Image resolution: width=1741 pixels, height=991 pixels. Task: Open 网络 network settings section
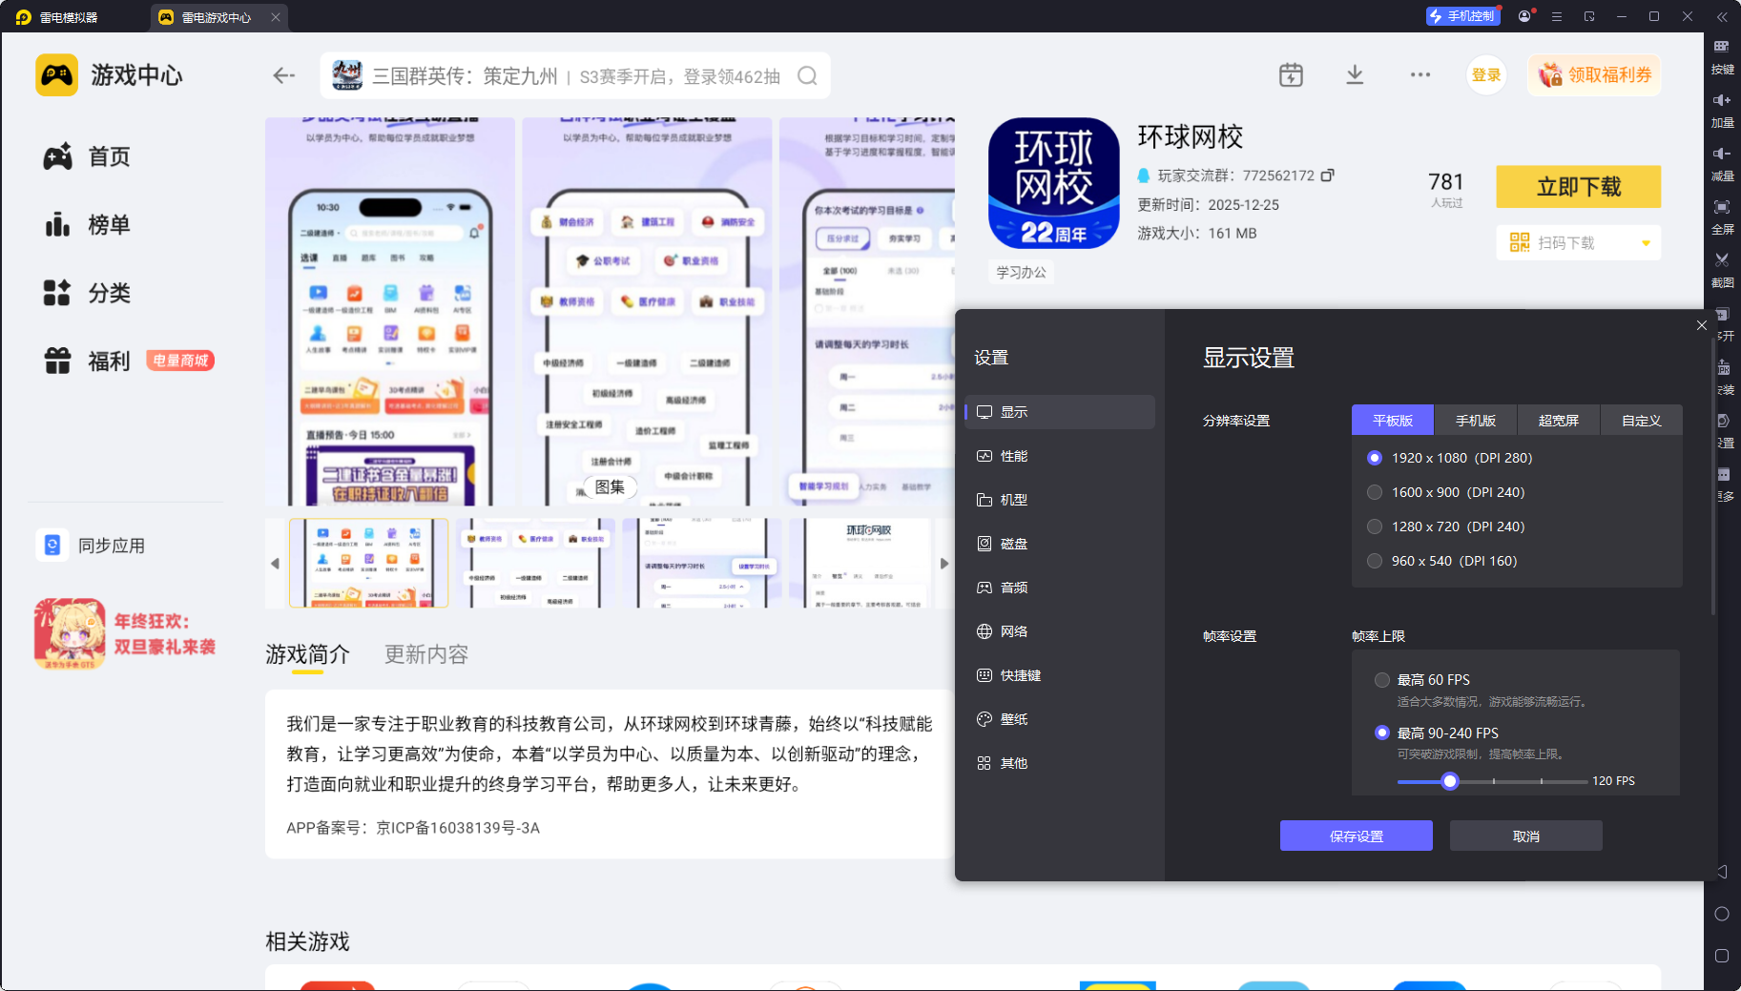tap(1060, 631)
